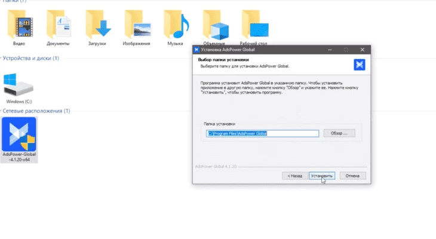Click the Windows (C:) drive label
The image size is (436, 239).
coord(19,102)
